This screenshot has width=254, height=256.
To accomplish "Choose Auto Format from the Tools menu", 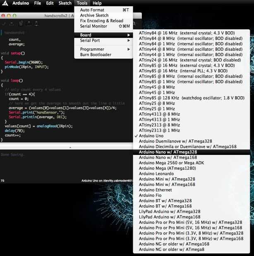I will point(103,10).
